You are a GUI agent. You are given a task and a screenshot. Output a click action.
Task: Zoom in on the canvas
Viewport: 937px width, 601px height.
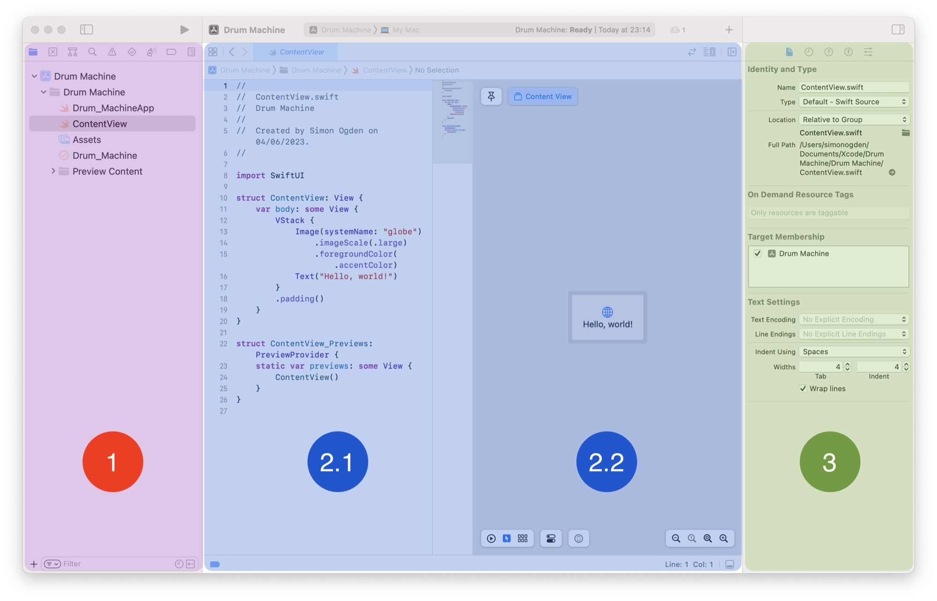(x=723, y=538)
